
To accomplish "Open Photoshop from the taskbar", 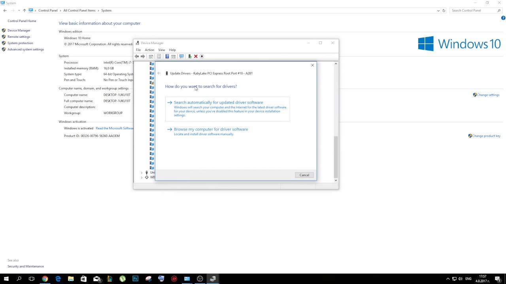I will point(135,279).
